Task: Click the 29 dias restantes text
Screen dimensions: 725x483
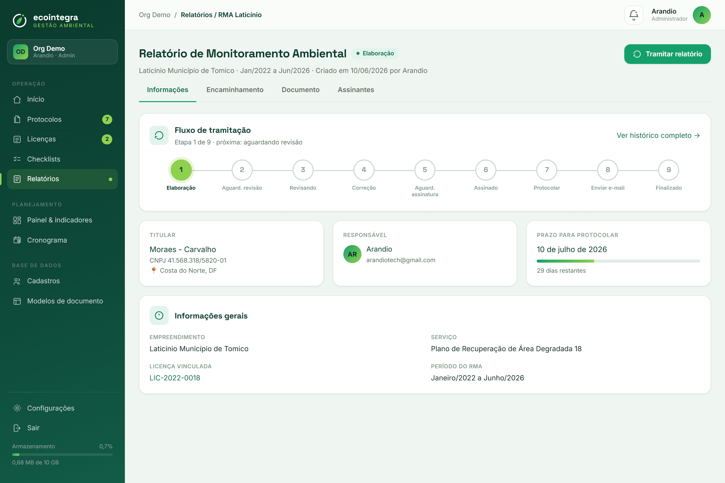Action: pyautogui.click(x=561, y=270)
